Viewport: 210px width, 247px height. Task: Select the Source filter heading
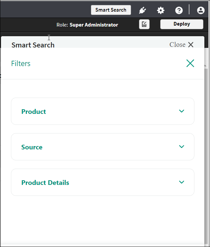pos(32,147)
